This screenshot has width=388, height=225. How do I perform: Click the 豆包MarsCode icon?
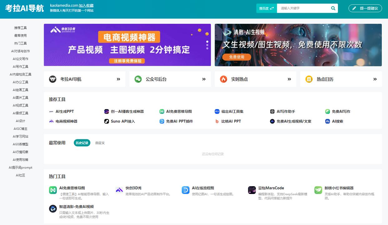pyautogui.click(x=252, y=190)
